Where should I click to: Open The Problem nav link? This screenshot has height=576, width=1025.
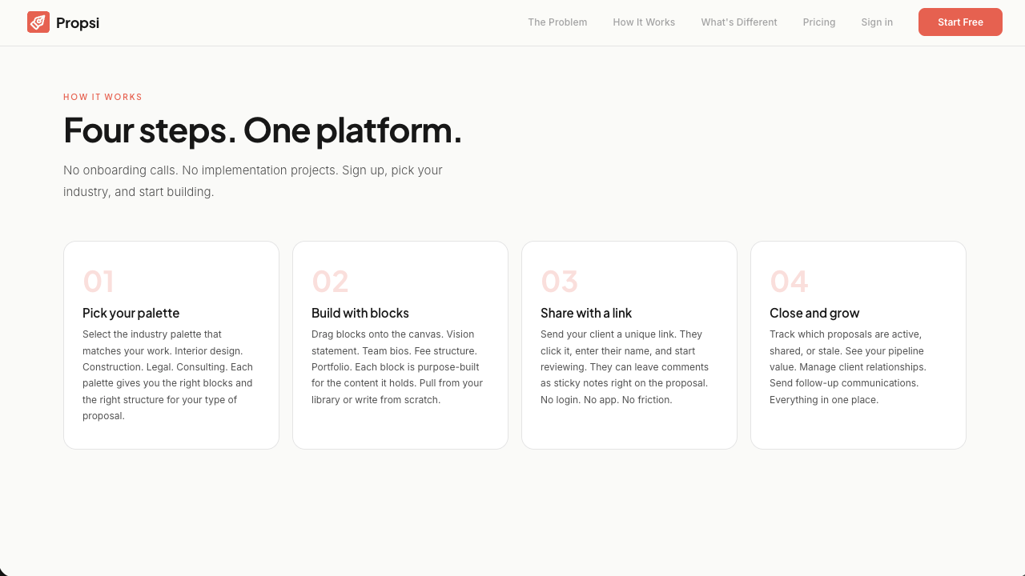[557, 22]
